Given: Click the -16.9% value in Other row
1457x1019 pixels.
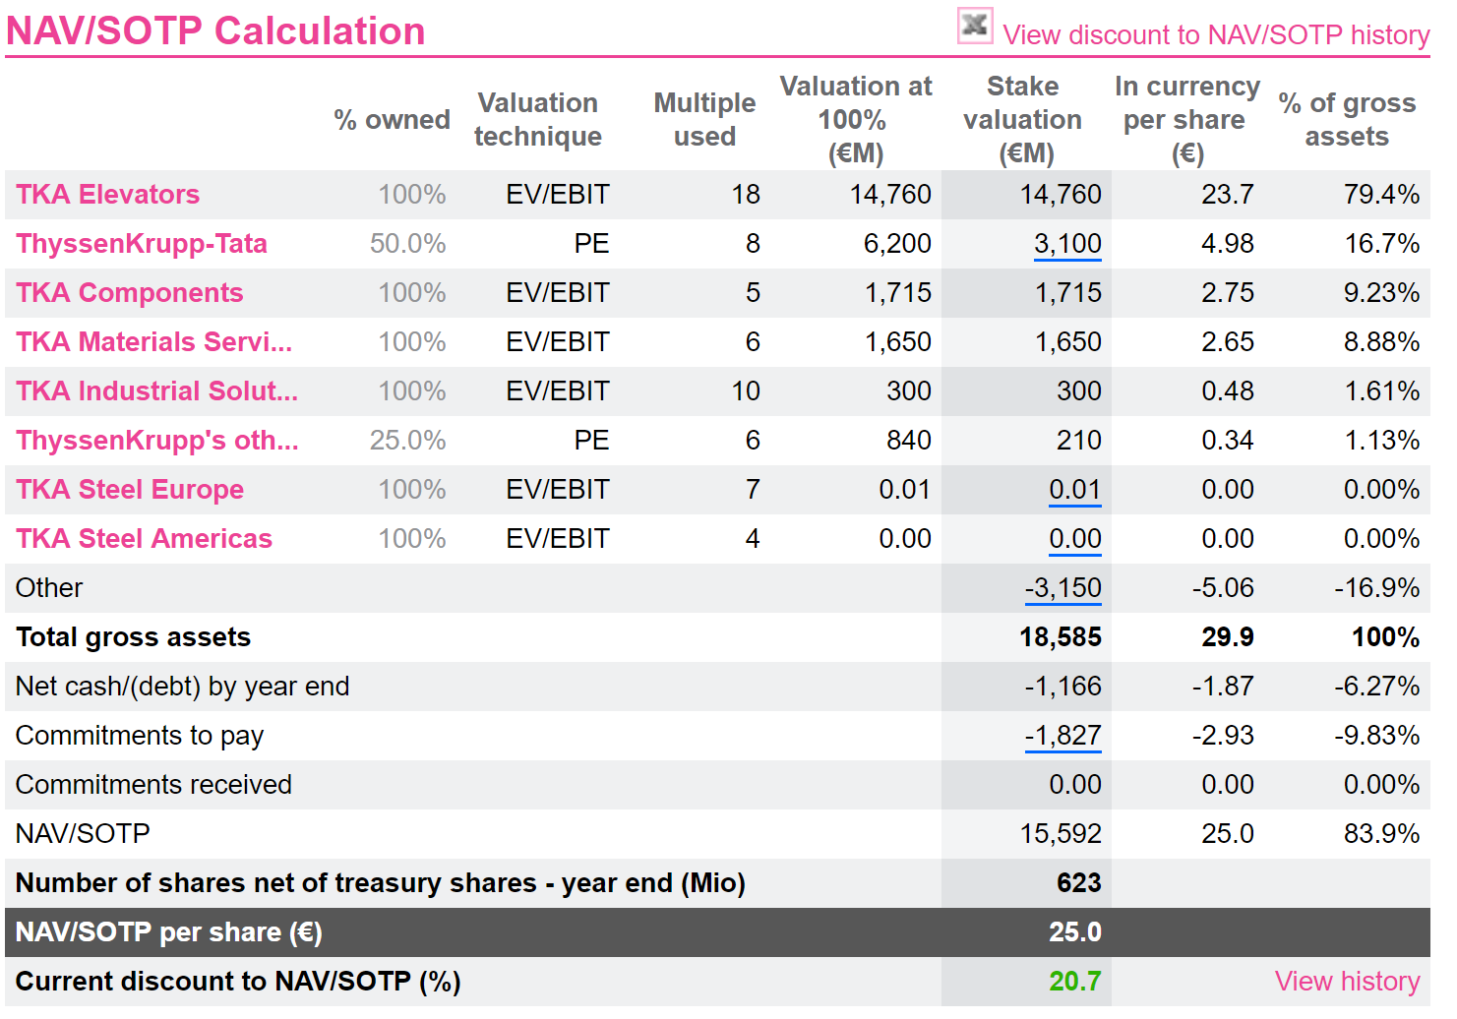Looking at the screenshot, I should [1377, 588].
